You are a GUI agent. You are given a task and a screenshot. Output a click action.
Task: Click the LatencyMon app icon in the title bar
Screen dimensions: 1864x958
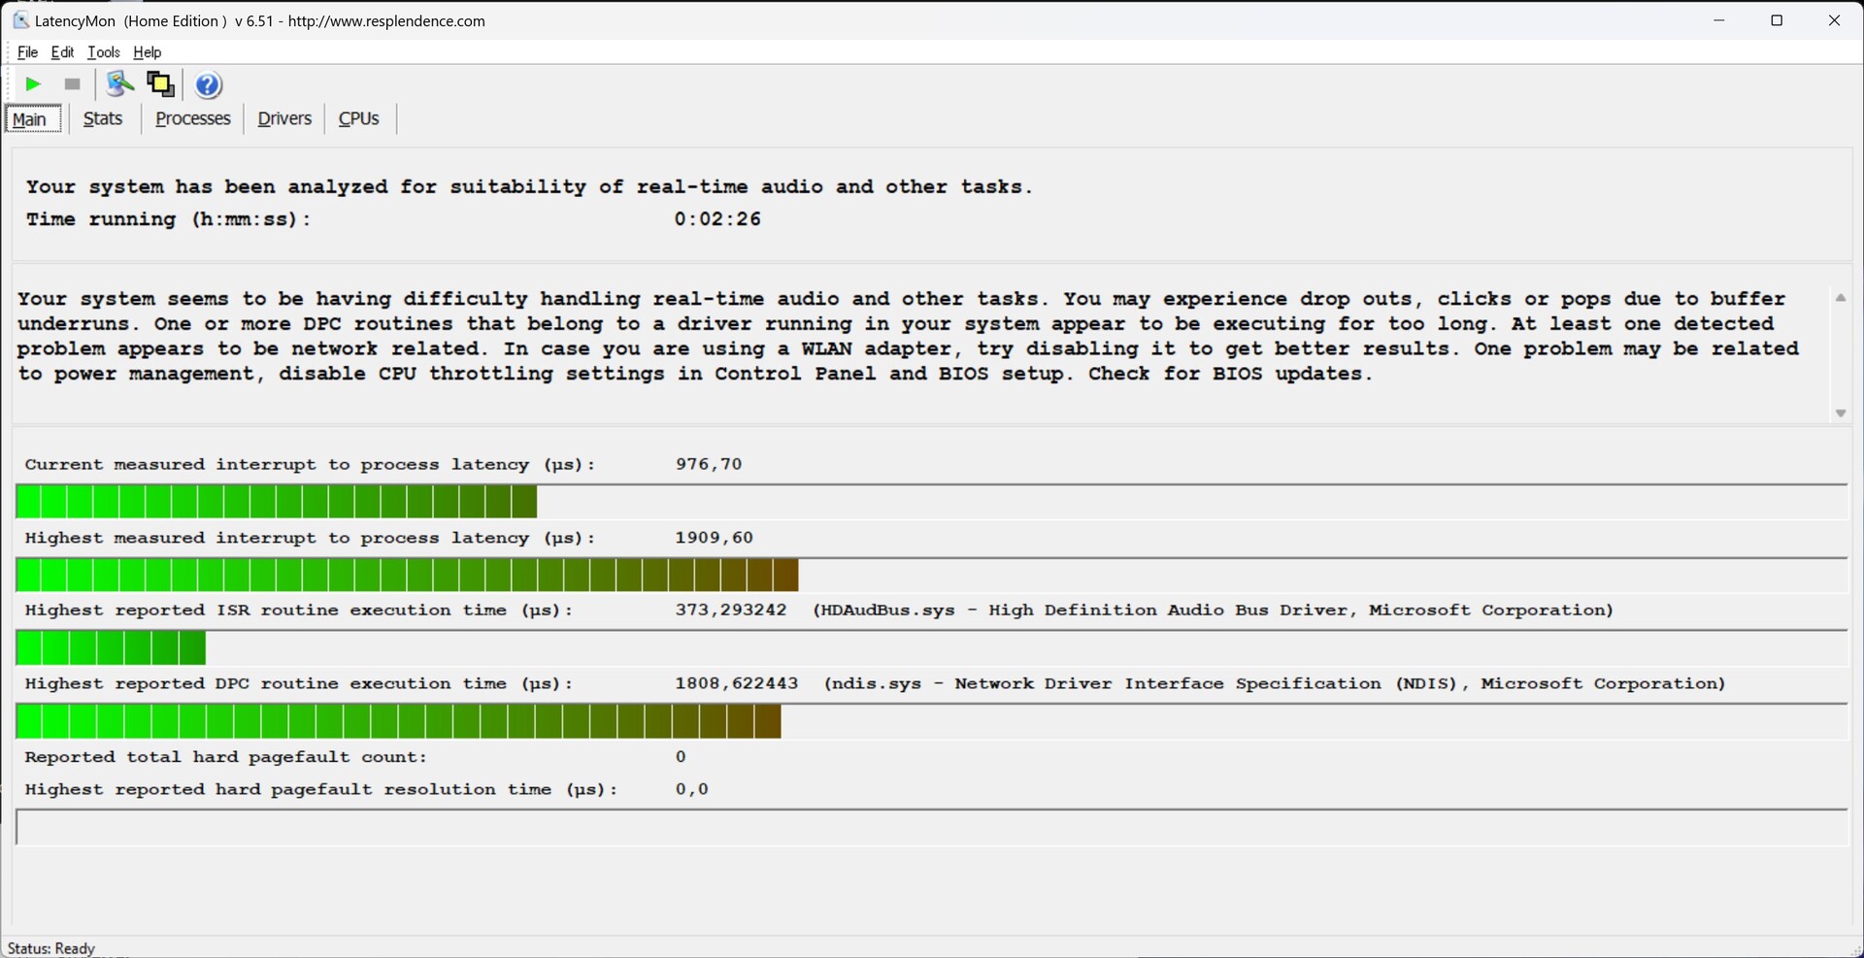[x=20, y=20]
